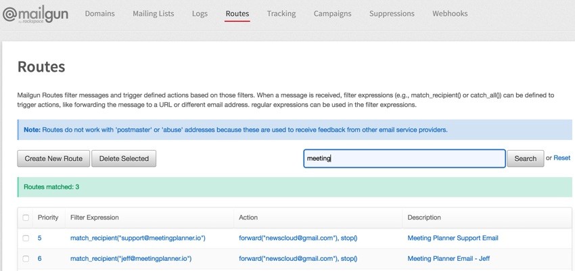
Task: Click the Priority column header
Action: point(48,218)
